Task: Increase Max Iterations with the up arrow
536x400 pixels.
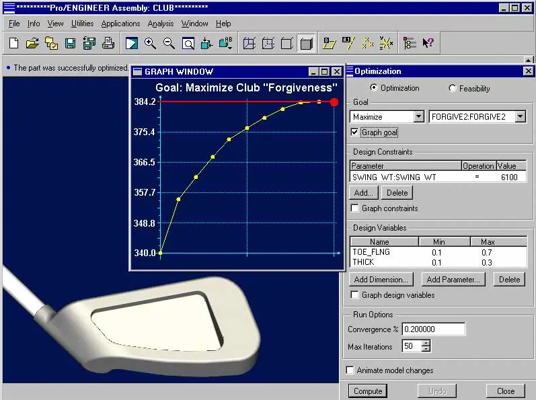Action: [426, 343]
